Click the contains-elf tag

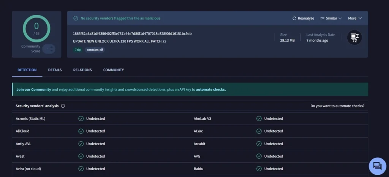point(95,50)
